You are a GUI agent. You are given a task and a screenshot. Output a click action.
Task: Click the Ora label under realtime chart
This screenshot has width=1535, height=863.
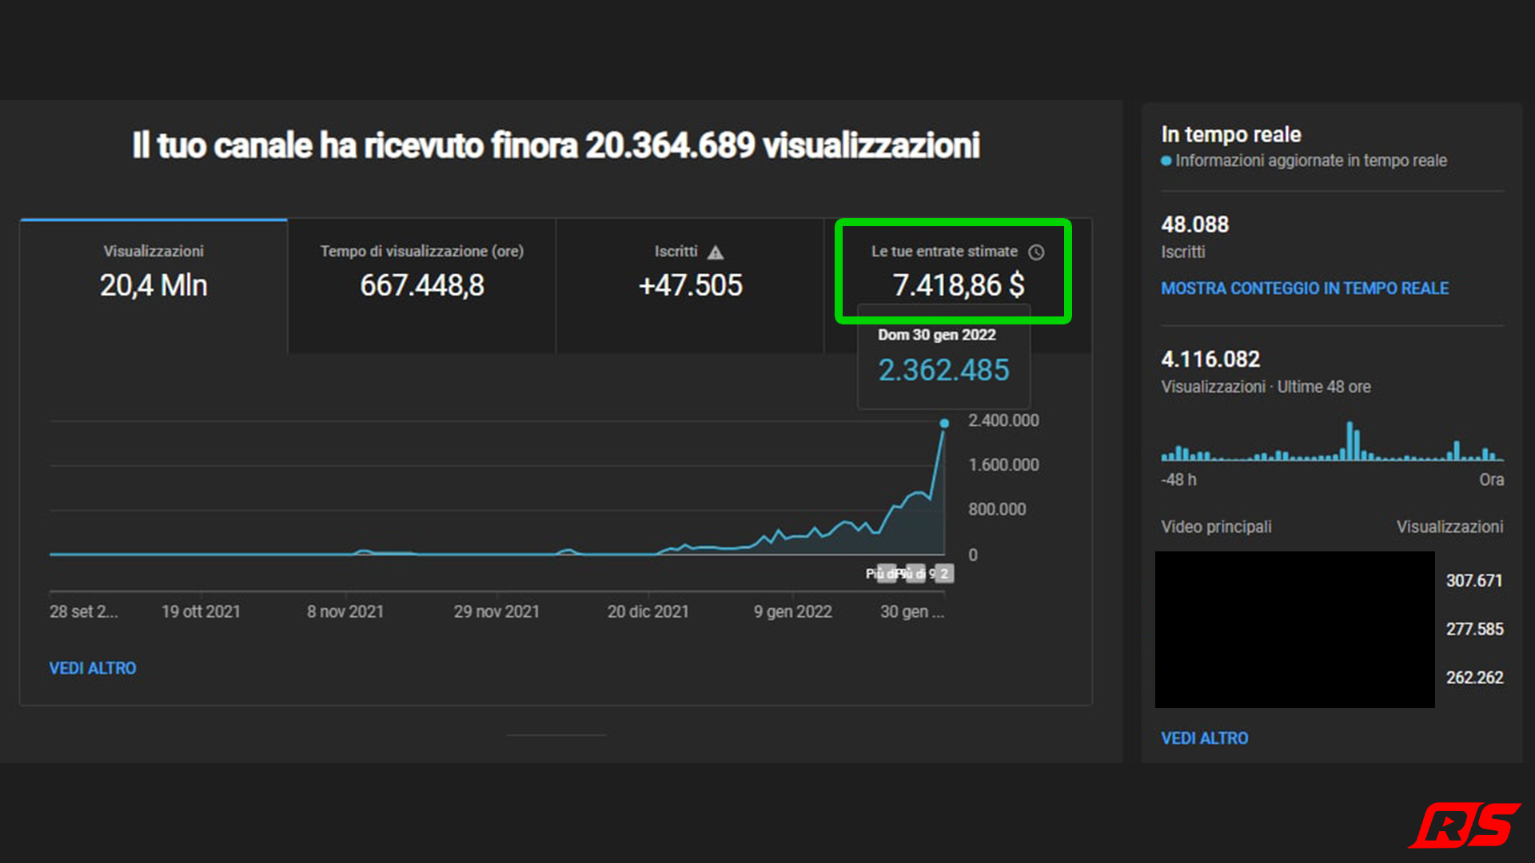pos(1491,480)
